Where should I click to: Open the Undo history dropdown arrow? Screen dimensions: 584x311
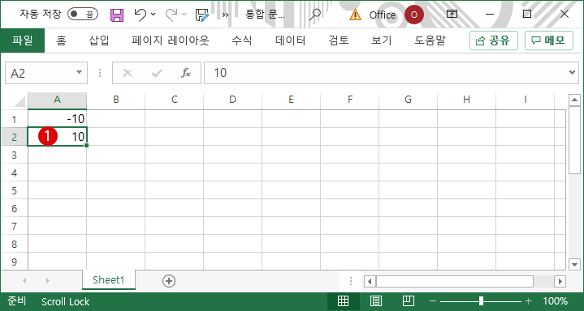[x=153, y=15]
